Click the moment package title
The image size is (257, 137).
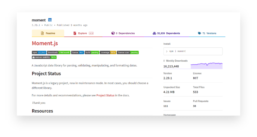39,20
